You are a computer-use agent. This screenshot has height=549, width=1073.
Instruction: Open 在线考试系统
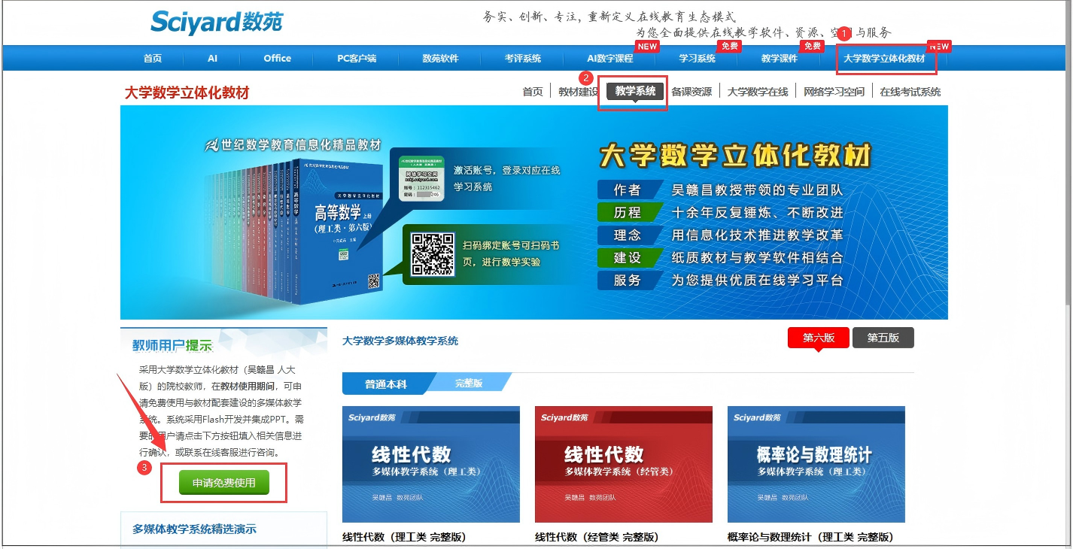[910, 92]
